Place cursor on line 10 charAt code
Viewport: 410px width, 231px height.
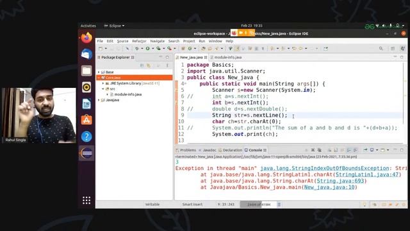[x=246, y=121]
